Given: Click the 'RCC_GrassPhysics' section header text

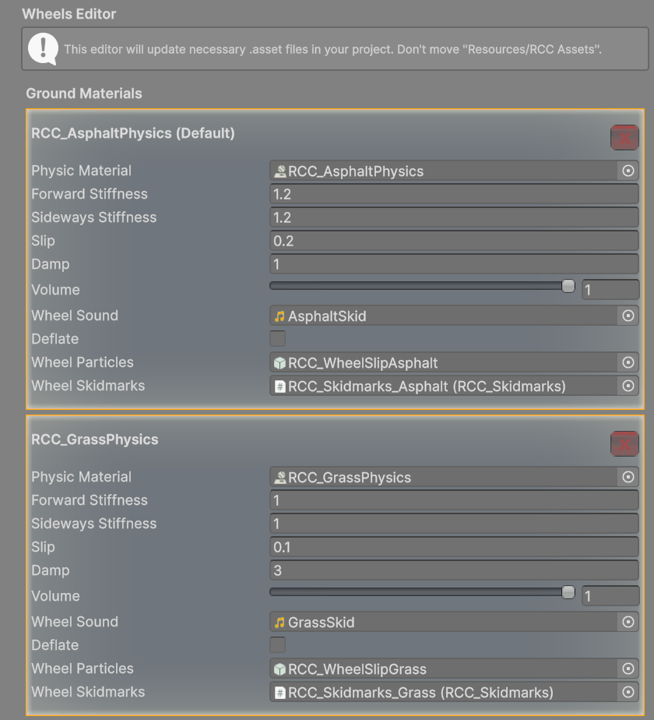Looking at the screenshot, I should 94,439.
